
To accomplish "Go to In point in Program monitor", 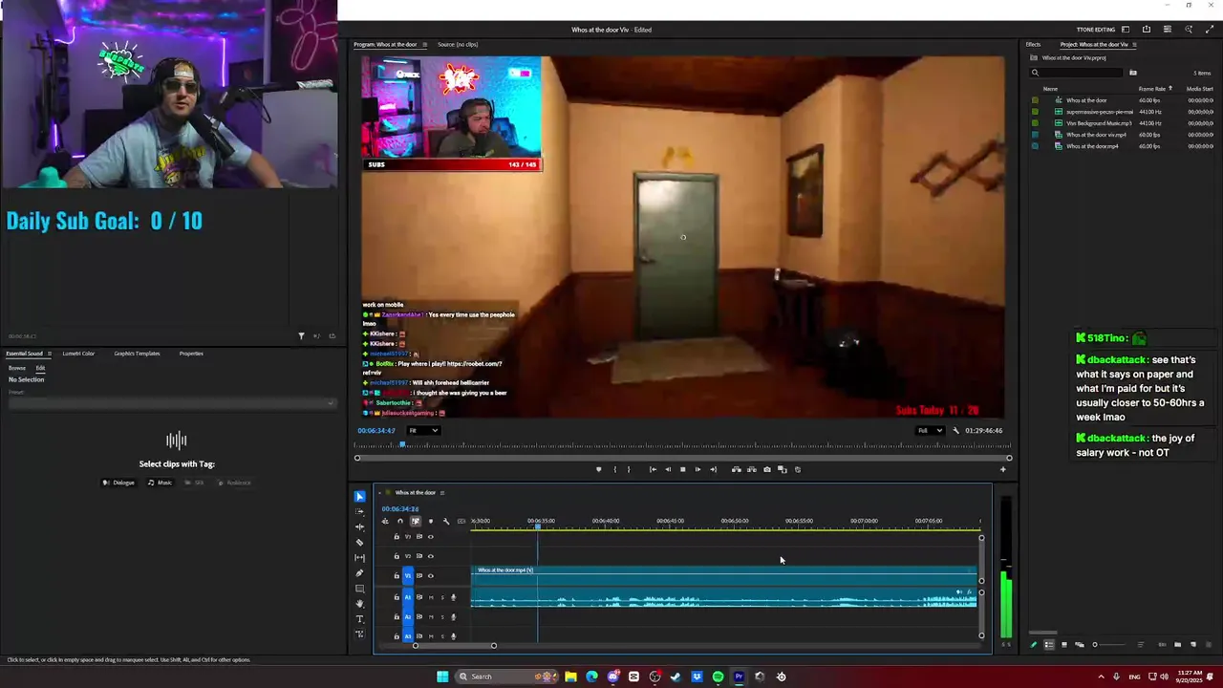I will click(653, 469).
